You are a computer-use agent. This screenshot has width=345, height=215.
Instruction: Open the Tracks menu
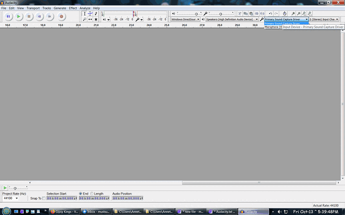[x=46, y=8]
